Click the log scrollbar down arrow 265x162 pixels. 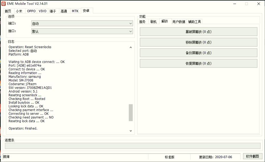tap(131, 131)
